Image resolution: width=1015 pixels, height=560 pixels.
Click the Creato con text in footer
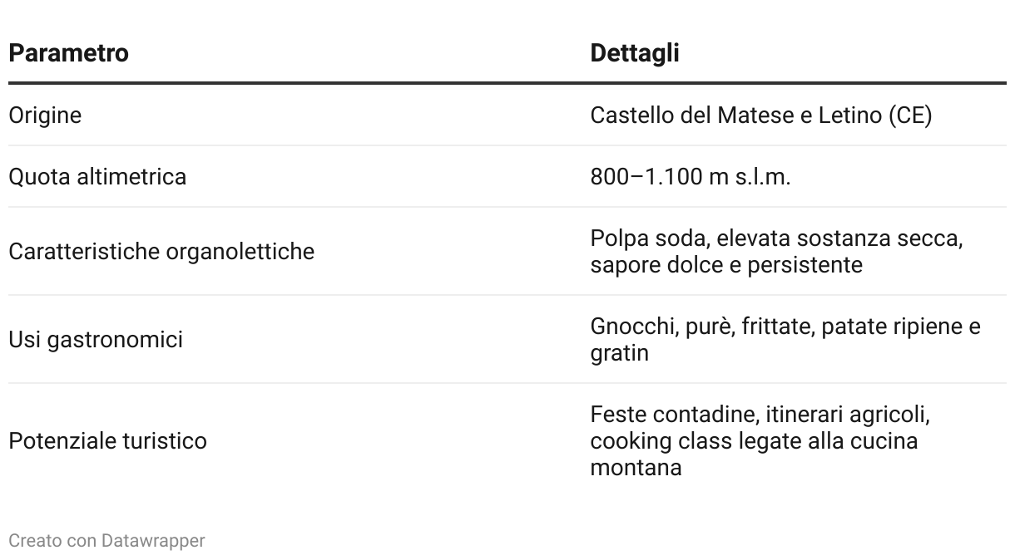click(52, 541)
